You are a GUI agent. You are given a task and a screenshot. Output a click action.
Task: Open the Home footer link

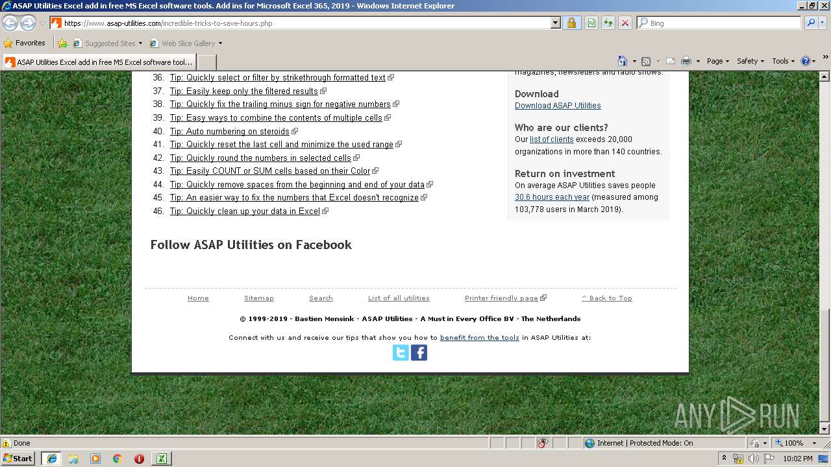coord(198,298)
